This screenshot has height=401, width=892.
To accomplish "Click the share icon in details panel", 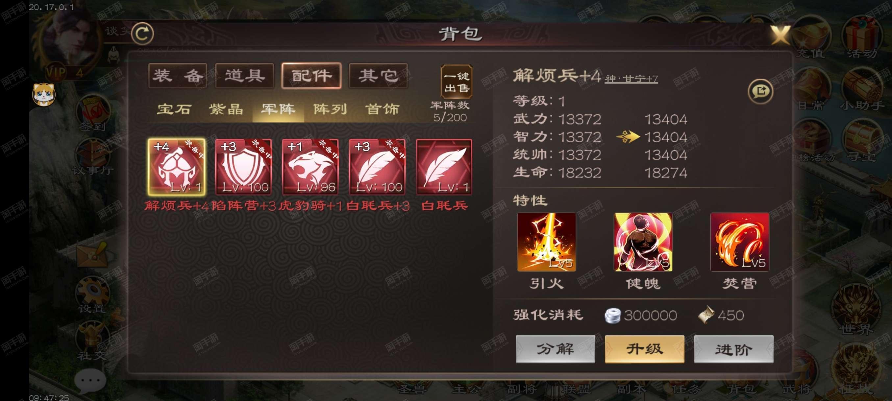I will click(x=760, y=91).
